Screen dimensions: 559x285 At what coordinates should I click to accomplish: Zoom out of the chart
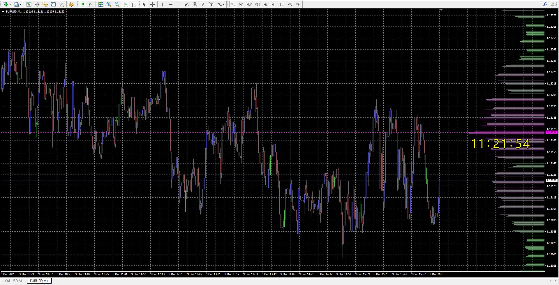[x=117, y=4]
